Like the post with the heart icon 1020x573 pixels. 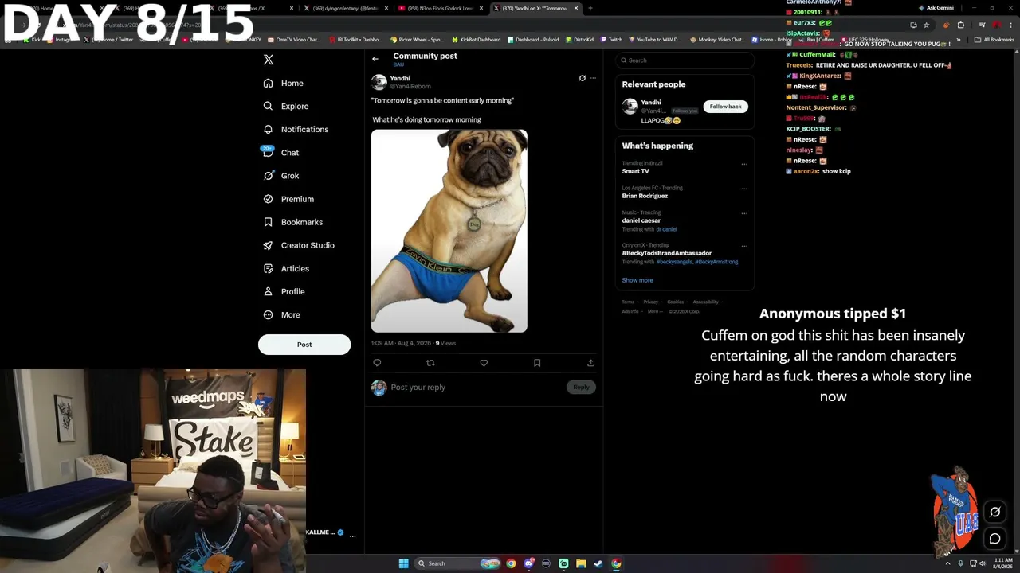(484, 363)
